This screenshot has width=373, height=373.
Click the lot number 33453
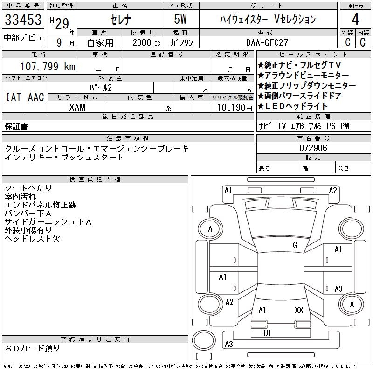coord(23,19)
